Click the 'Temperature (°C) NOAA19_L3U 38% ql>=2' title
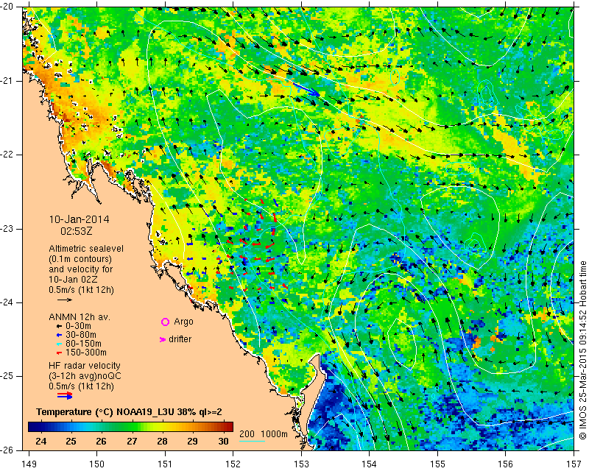589x471 pixels. click(x=130, y=412)
